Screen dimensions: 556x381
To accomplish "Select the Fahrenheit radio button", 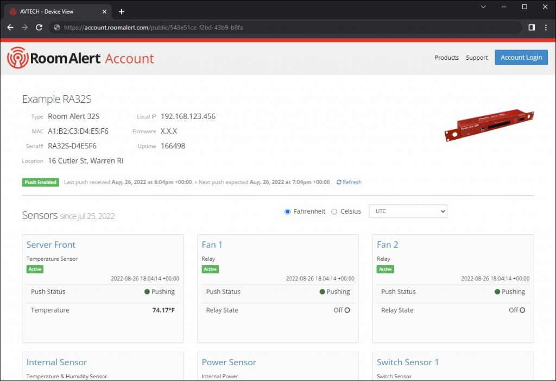I will point(287,211).
